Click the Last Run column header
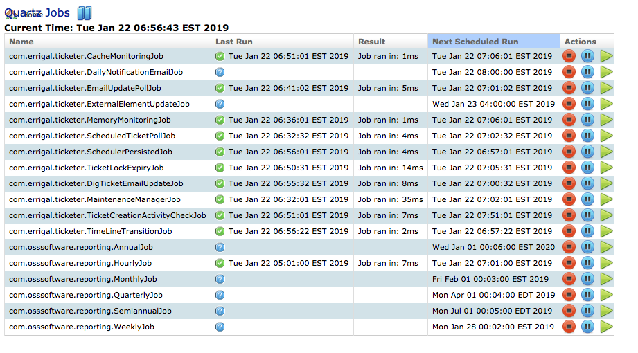 (234, 42)
